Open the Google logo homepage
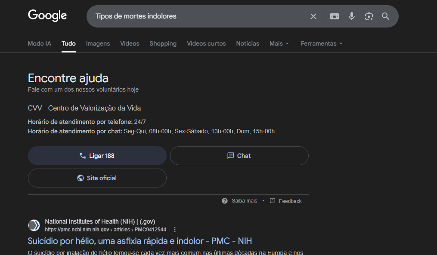Image resolution: width=437 pixels, height=255 pixels. point(47,15)
